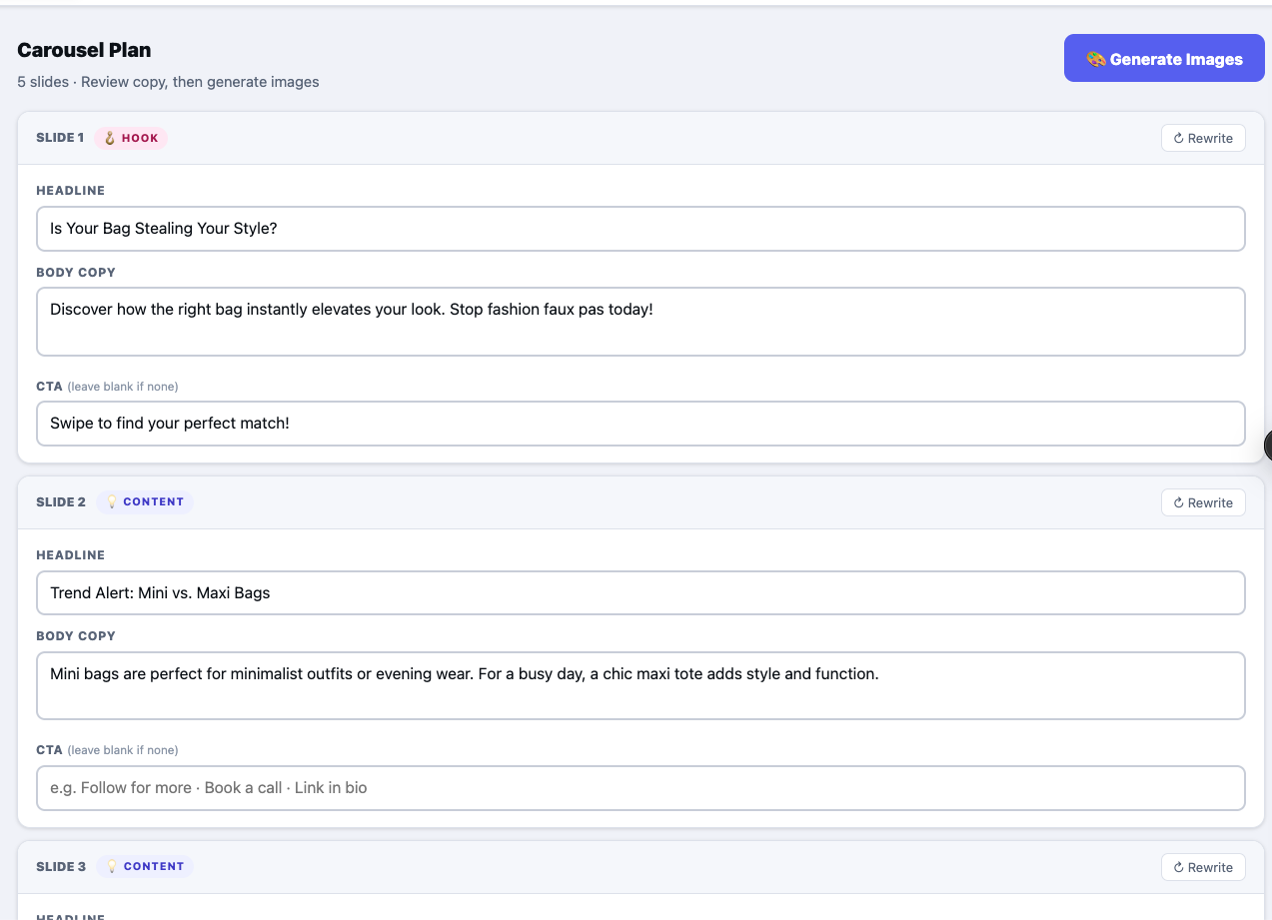Rewrite Slide 3 copy
1272x920 pixels.
point(1203,867)
